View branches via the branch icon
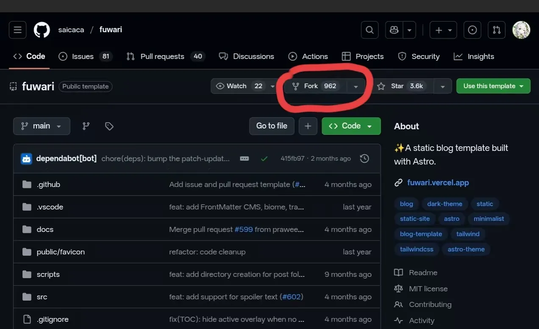 click(86, 126)
